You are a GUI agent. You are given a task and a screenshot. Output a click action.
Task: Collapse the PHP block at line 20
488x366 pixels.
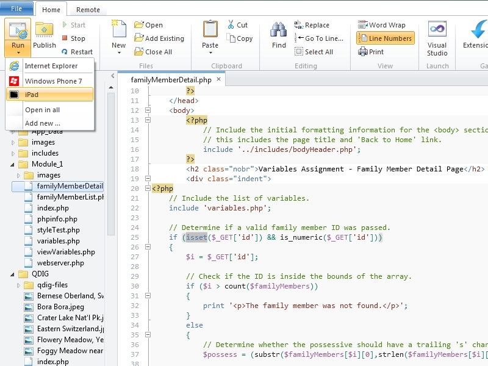(x=147, y=188)
